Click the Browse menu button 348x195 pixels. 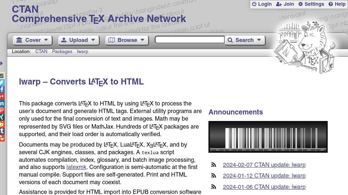coord(123,40)
